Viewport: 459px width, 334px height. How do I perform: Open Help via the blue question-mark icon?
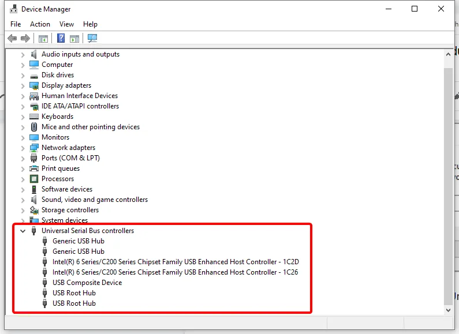coord(61,38)
